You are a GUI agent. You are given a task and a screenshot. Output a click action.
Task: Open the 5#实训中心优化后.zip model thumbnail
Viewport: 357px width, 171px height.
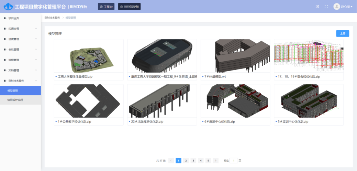(x=308, y=101)
